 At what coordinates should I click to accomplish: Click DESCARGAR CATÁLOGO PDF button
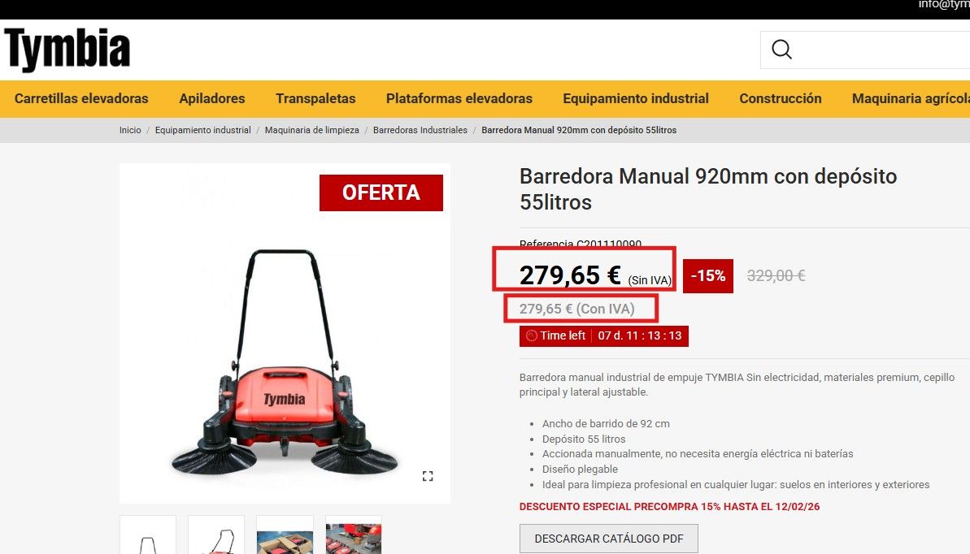point(609,539)
